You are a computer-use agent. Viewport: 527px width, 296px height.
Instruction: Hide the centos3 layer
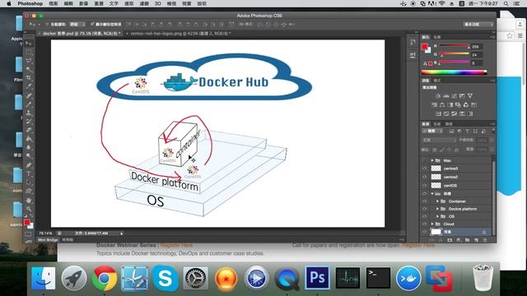pyautogui.click(x=425, y=169)
